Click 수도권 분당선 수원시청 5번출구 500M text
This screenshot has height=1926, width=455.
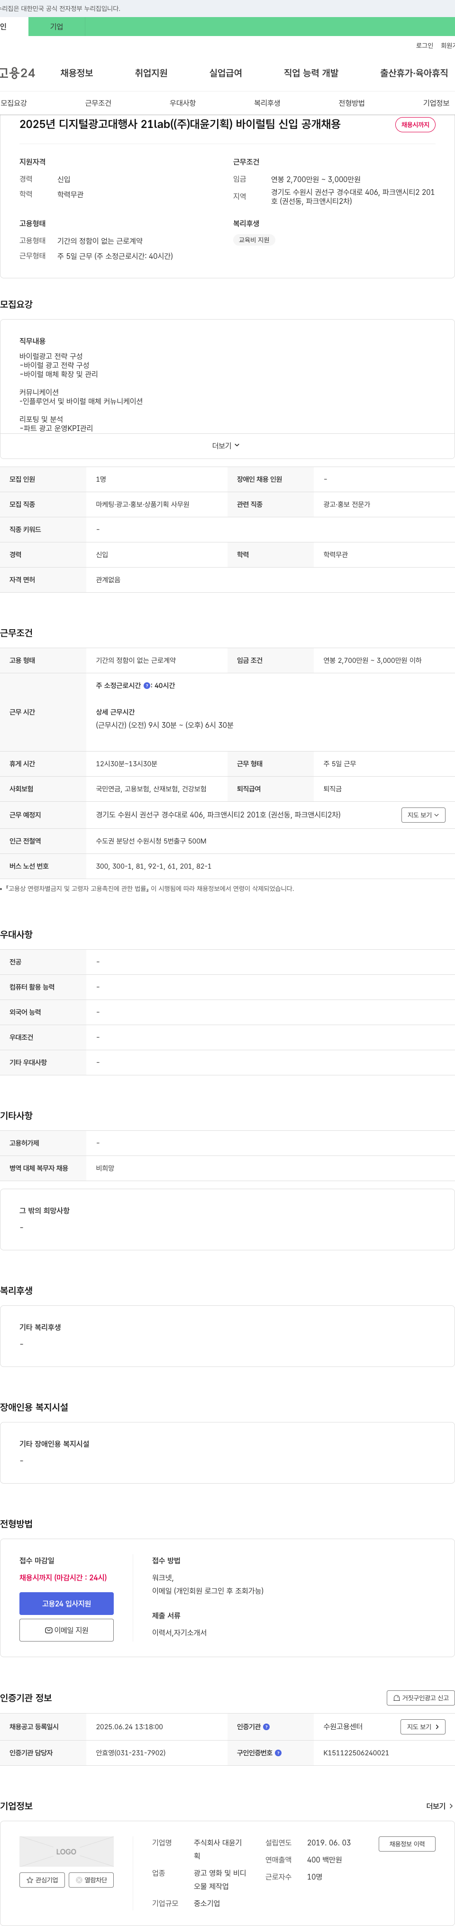tap(151, 841)
